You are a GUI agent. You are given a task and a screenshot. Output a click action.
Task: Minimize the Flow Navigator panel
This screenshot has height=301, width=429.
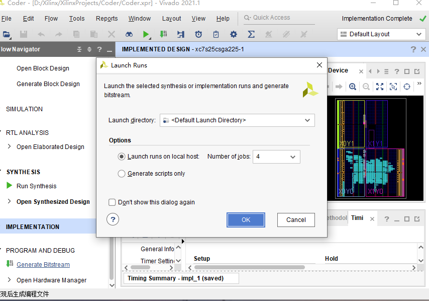110,51
